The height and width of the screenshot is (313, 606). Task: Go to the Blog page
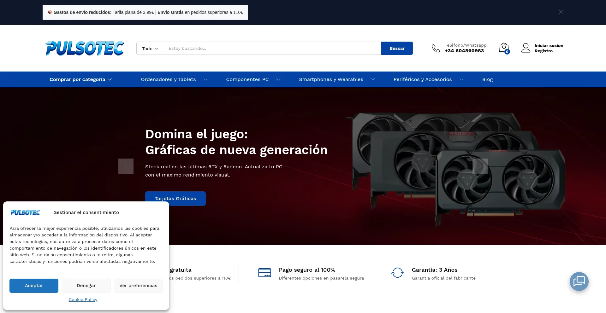(487, 79)
